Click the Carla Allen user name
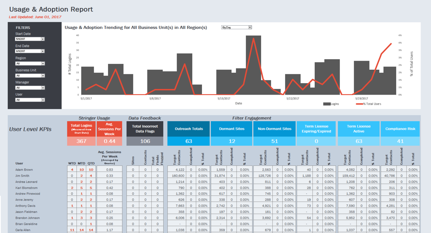Image resolution: width=431 pixels, height=233 pixels. pyautogui.click(x=23, y=230)
